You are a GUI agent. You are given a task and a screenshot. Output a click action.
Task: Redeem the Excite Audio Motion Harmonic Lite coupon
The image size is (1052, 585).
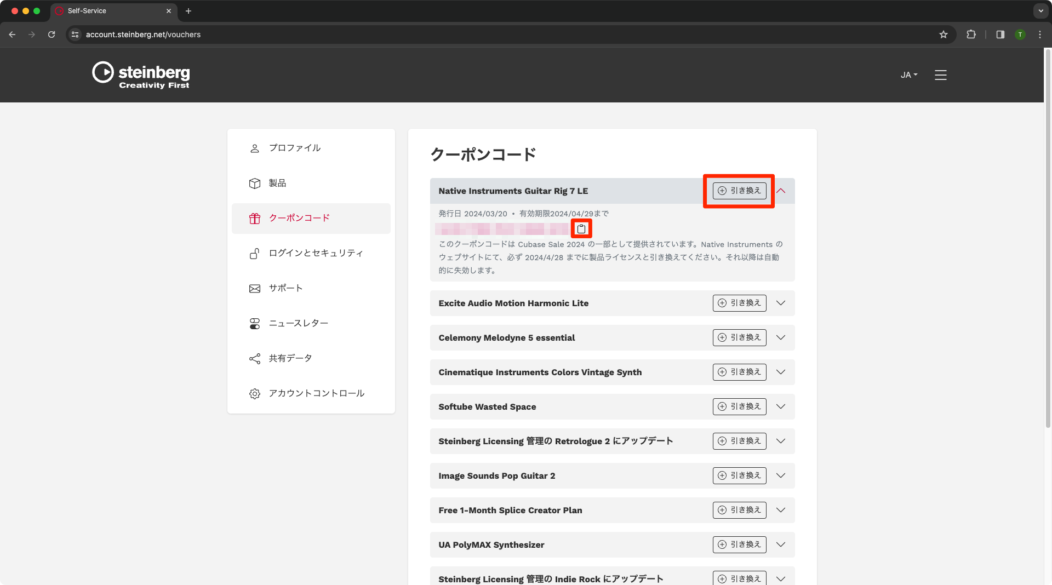739,303
